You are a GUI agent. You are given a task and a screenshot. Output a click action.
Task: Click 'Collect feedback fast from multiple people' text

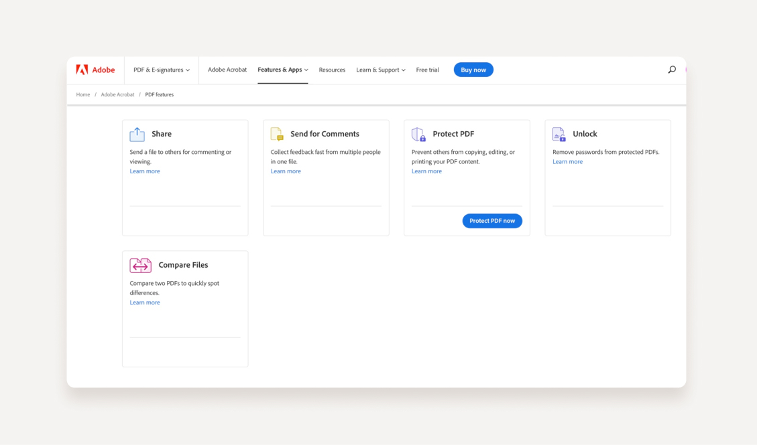[x=325, y=152]
